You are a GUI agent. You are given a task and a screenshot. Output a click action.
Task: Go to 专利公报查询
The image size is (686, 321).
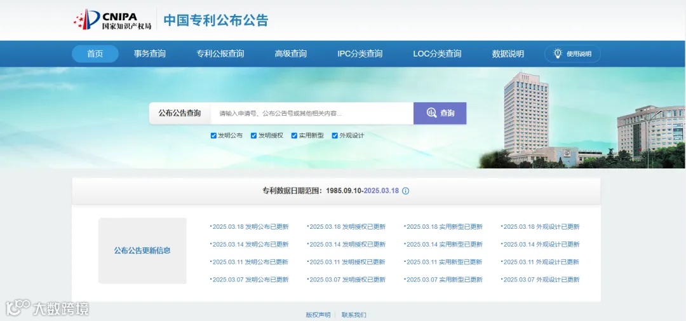coord(220,54)
